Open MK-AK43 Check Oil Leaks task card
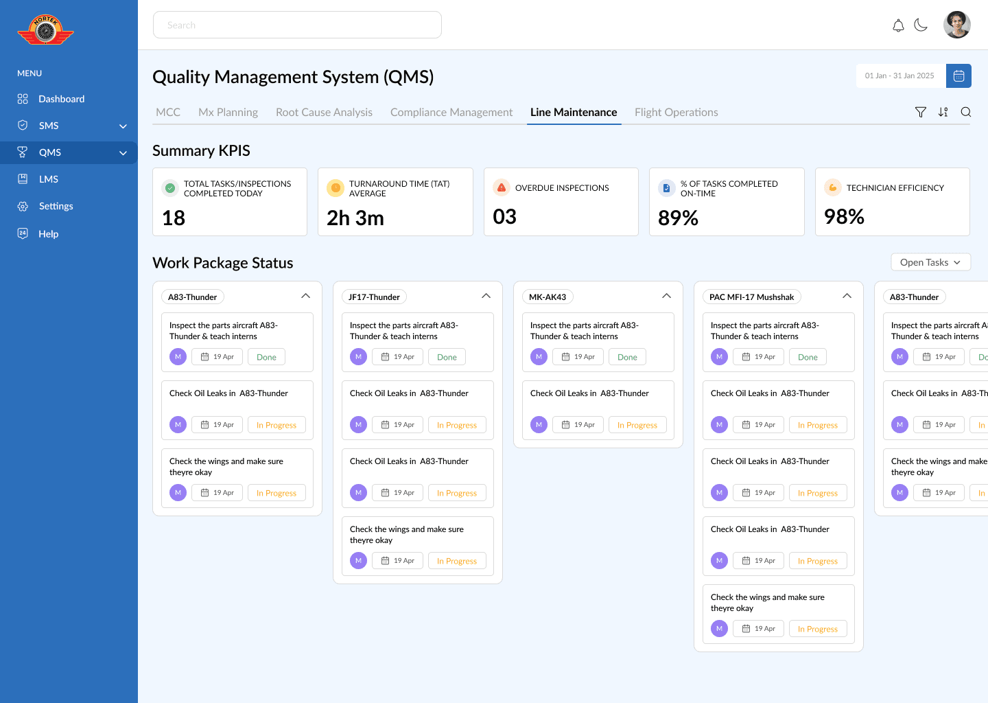The height and width of the screenshot is (703, 988). (x=598, y=411)
